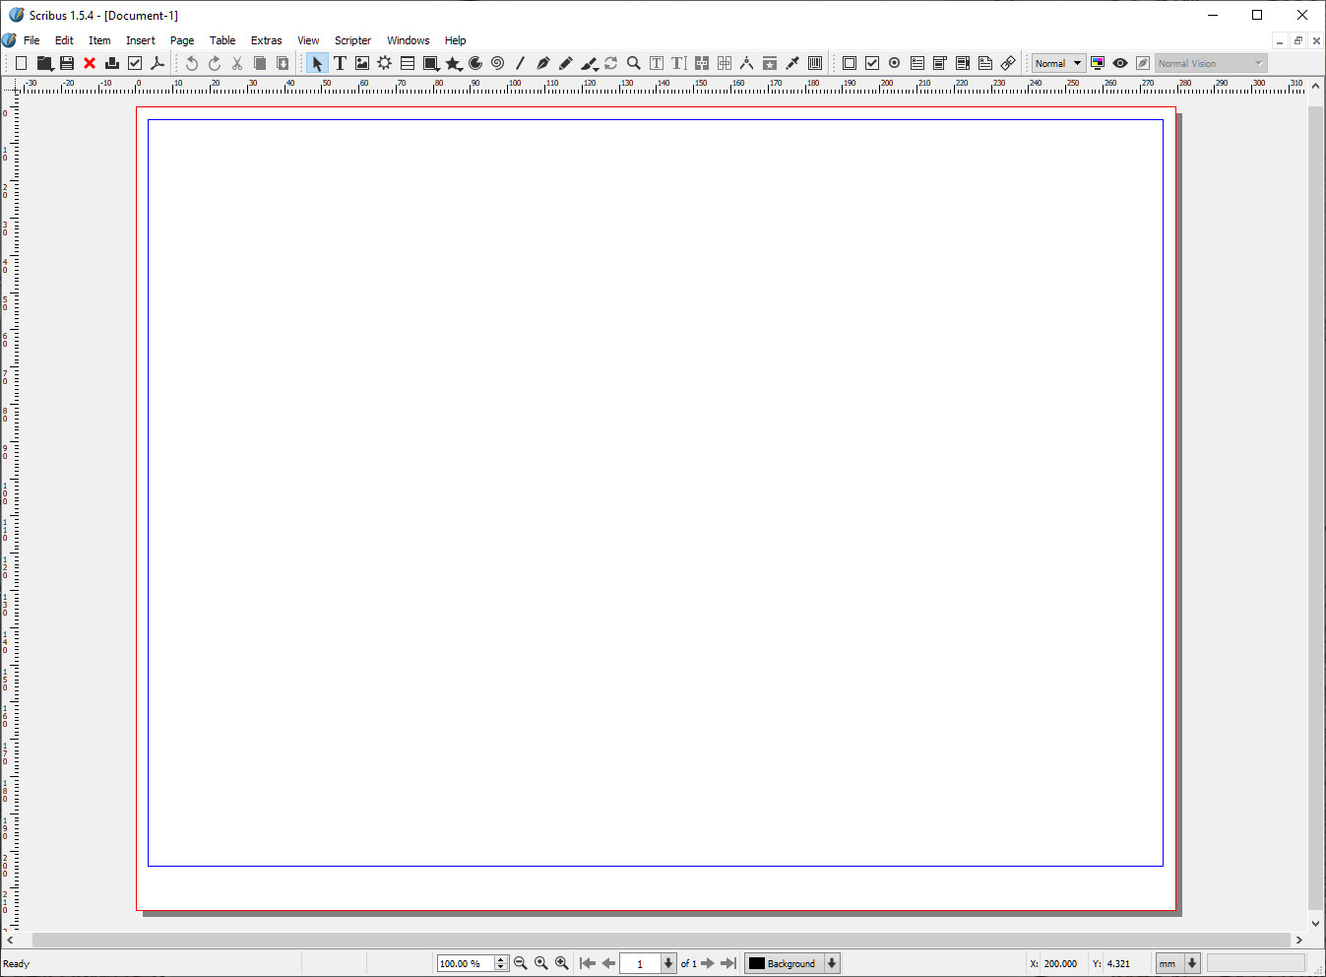Insert a PDF Radio Button field
The width and height of the screenshot is (1326, 977).
895,63
